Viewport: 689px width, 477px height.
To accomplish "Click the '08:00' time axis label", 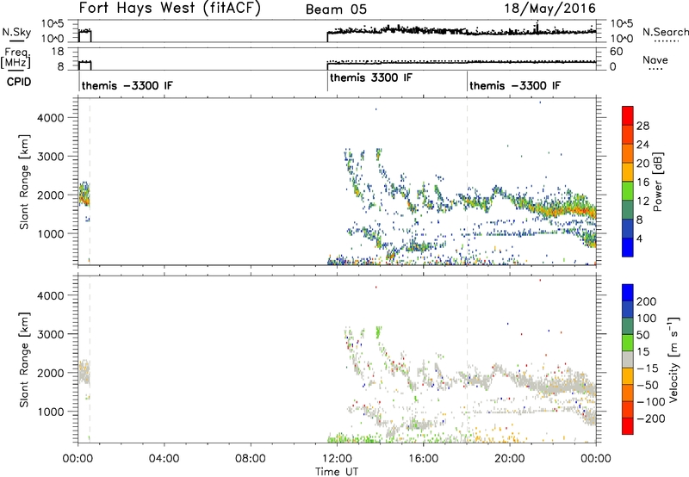I will click(x=251, y=459).
